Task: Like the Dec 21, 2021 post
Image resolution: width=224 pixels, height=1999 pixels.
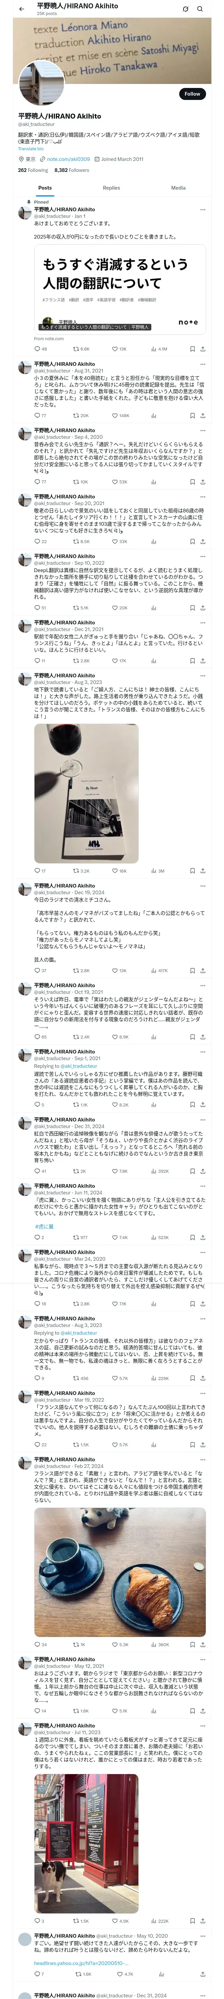Action: (115, 660)
